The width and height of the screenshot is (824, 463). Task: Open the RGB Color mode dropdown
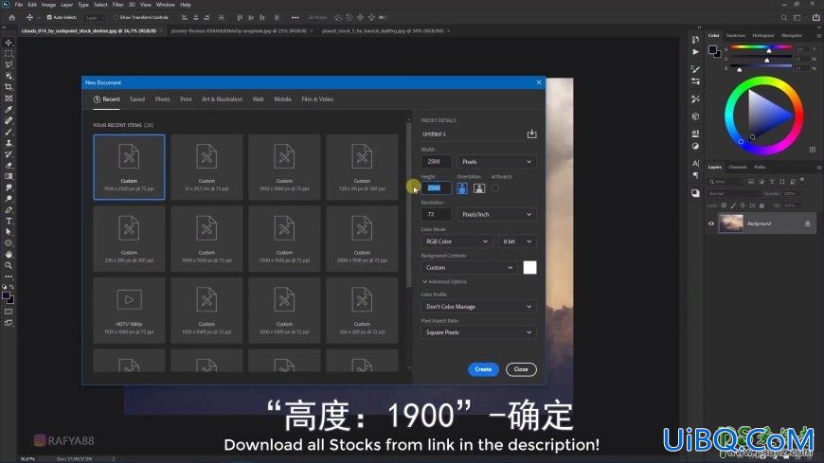click(x=457, y=241)
